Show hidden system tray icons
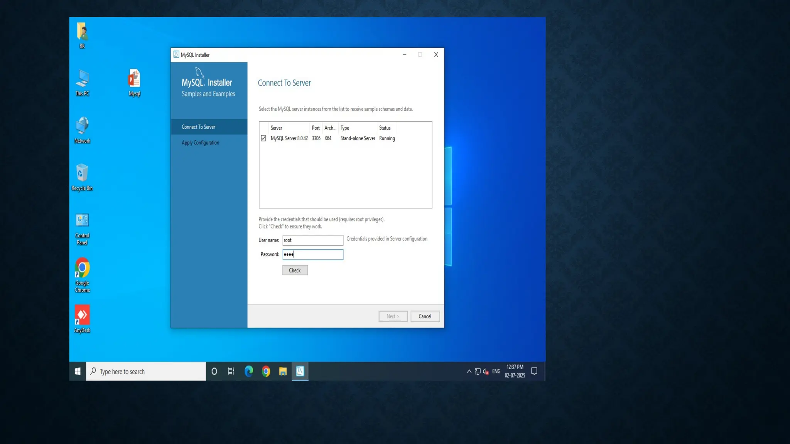Viewport: 790px width, 444px height. pyautogui.click(x=469, y=371)
